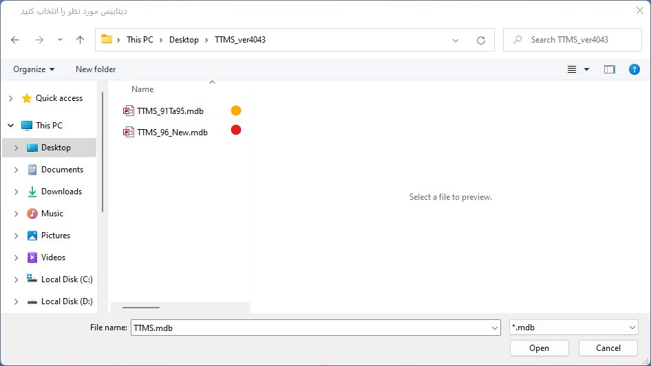This screenshot has width=651, height=366.
Task: Select the TTMS_91Ta95.mdb file
Action: point(170,111)
